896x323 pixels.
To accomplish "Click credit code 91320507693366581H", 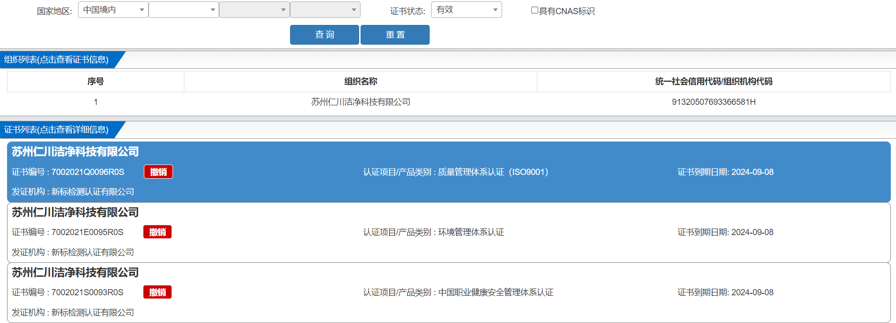I will pyautogui.click(x=714, y=102).
